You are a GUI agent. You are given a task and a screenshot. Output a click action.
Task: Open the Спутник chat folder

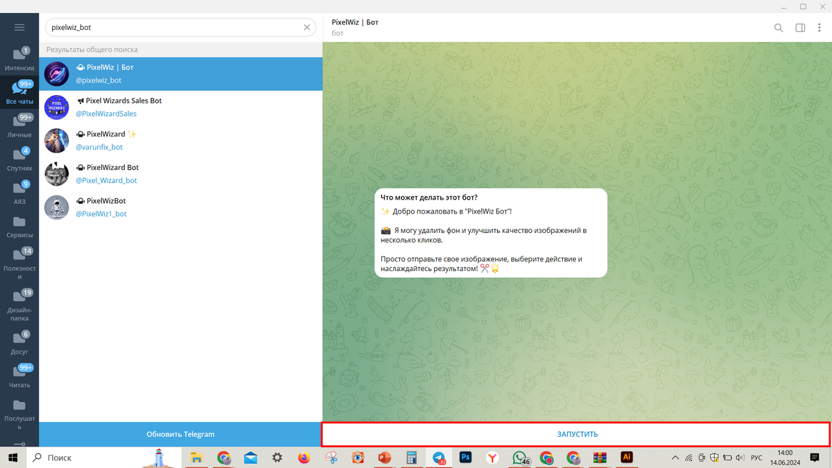19,159
